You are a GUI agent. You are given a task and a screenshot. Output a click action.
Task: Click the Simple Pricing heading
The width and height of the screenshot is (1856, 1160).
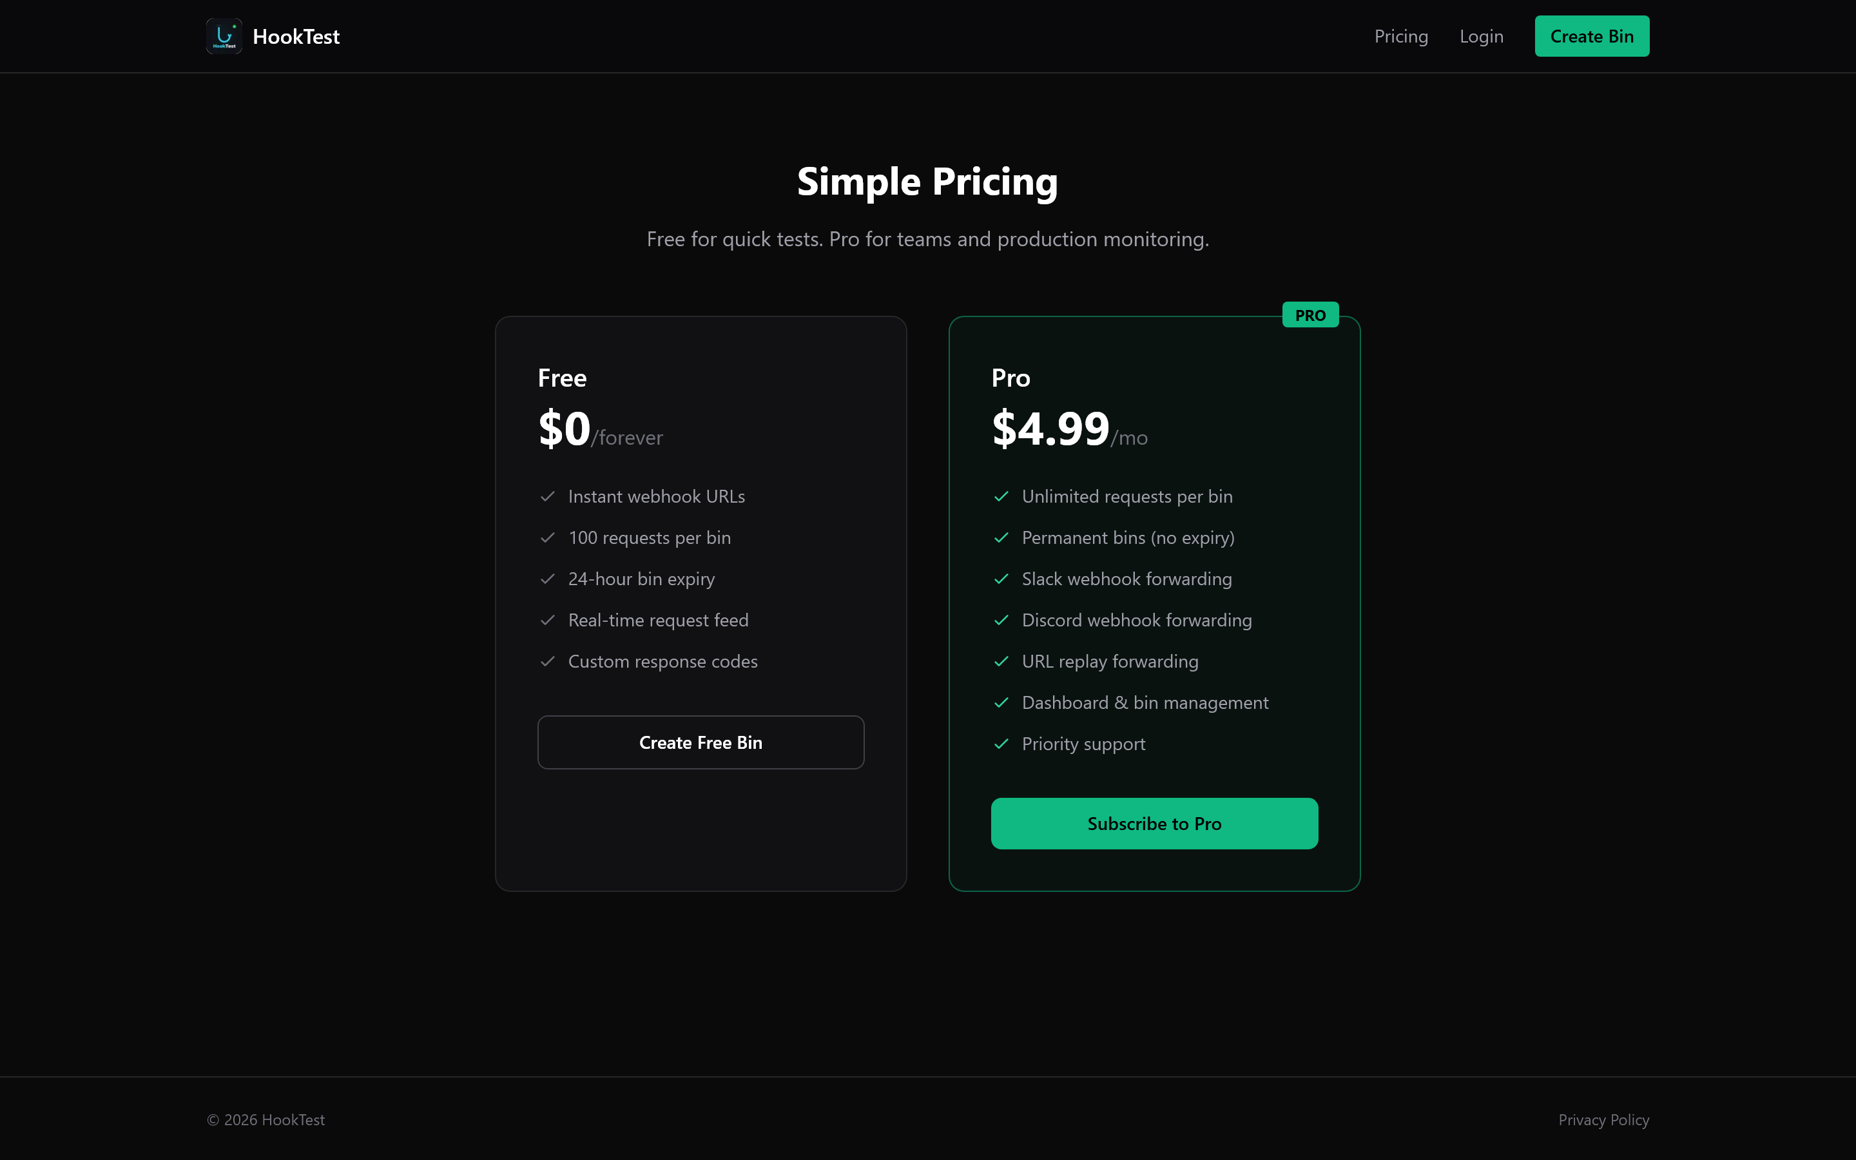click(927, 182)
